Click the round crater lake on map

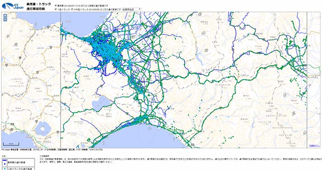[43, 129]
